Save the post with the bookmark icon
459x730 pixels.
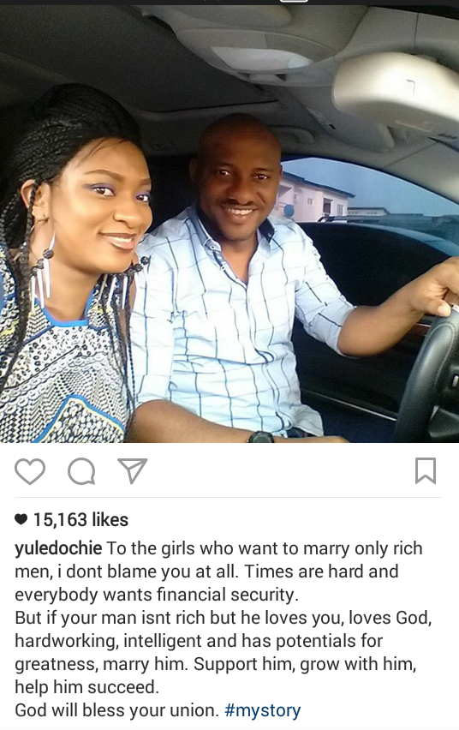coord(426,470)
